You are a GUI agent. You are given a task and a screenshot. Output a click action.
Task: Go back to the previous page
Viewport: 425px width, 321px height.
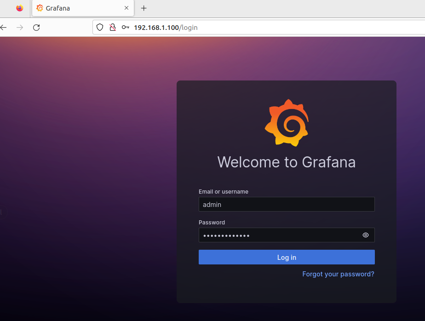pos(4,28)
